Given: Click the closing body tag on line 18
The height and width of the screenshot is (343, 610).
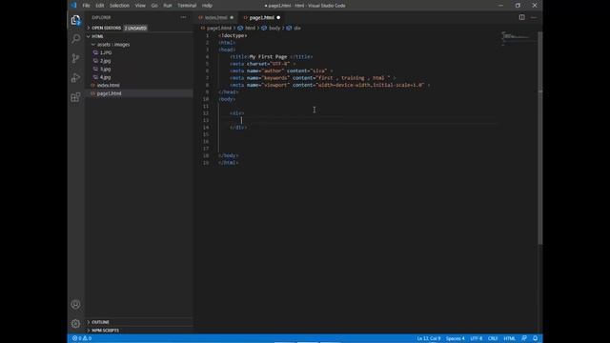Looking at the screenshot, I should pyautogui.click(x=229, y=155).
